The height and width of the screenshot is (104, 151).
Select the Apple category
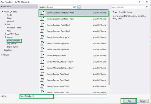click(x=10, y=37)
